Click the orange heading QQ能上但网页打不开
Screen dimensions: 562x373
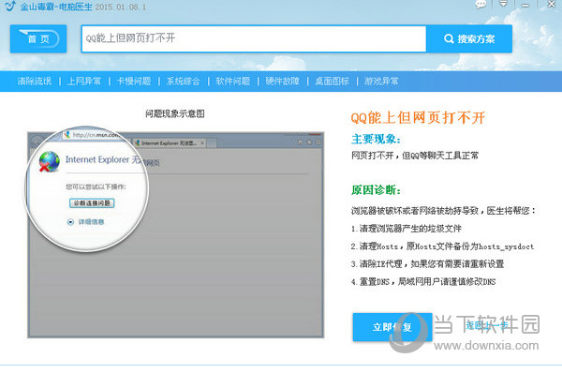418,118
